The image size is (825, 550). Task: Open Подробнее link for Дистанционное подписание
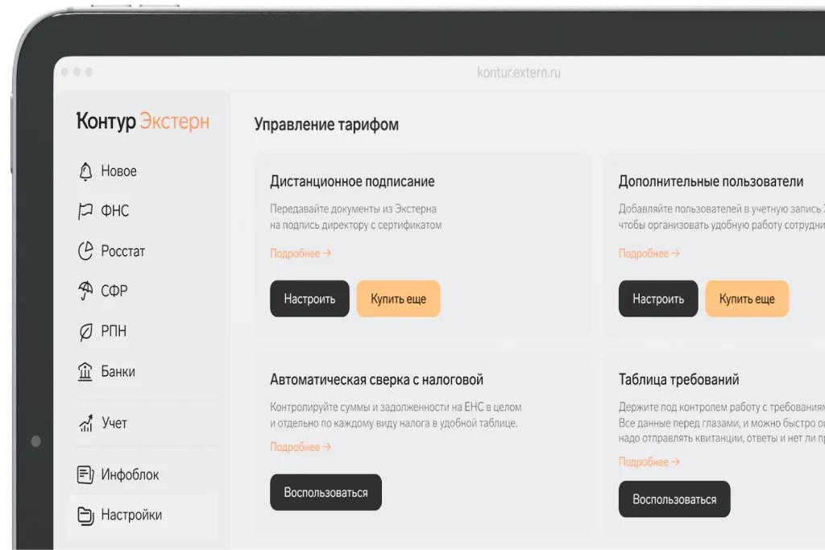coord(301,254)
